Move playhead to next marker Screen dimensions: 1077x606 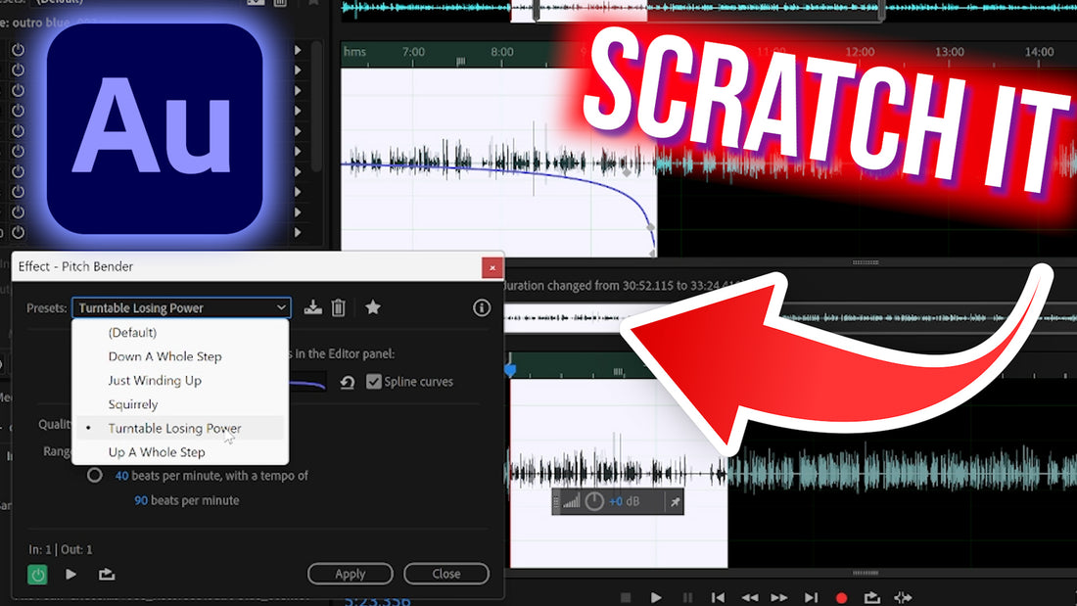click(x=811, y=598)
